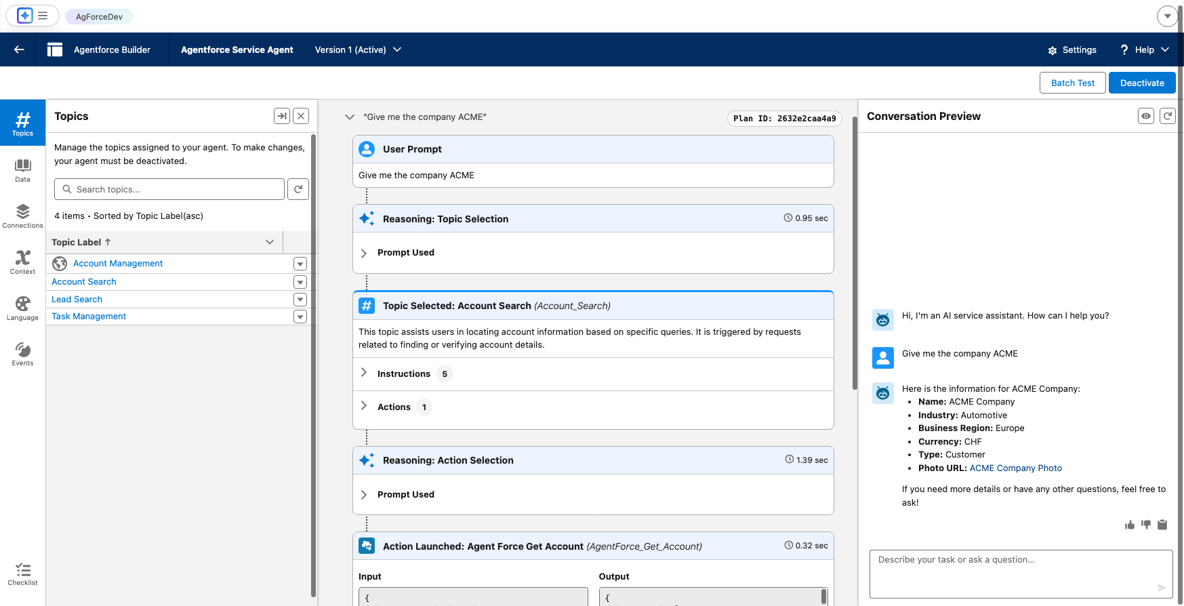Open the Lead Search topic link
The image size is (1184, 606).
click(77, 300)
